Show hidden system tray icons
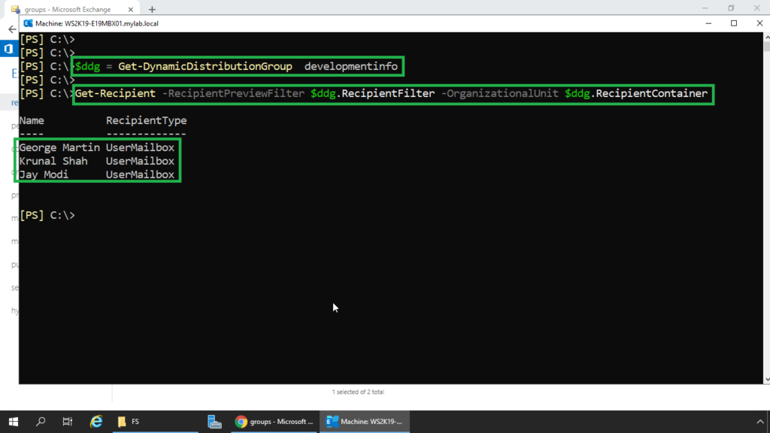This screenshot has width=770, height=433. tap(759, 422)
